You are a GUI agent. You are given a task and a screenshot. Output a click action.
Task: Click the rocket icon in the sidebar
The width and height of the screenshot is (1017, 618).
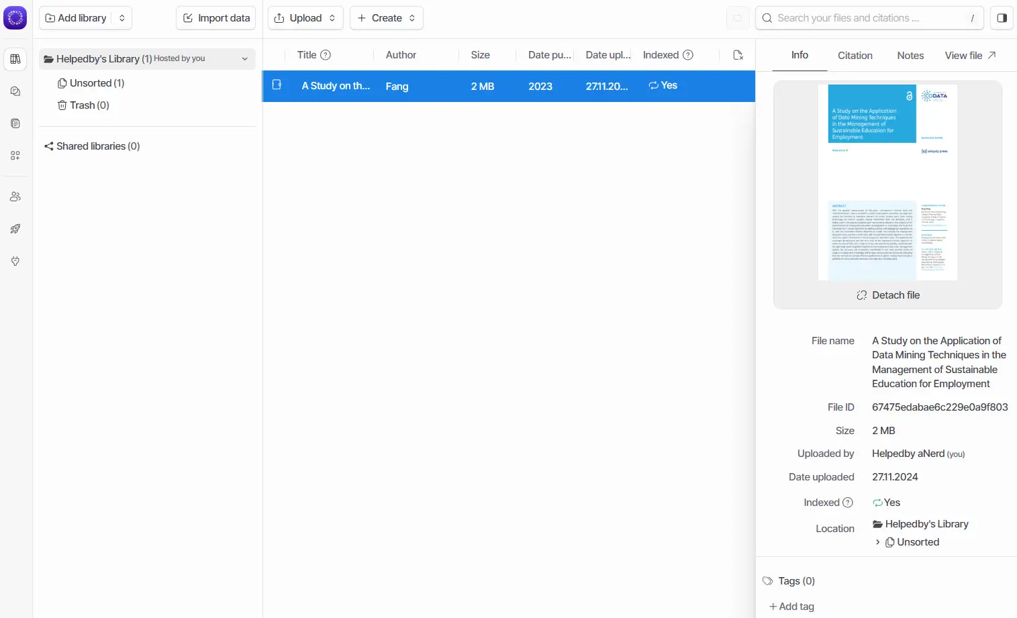[15, 229]
